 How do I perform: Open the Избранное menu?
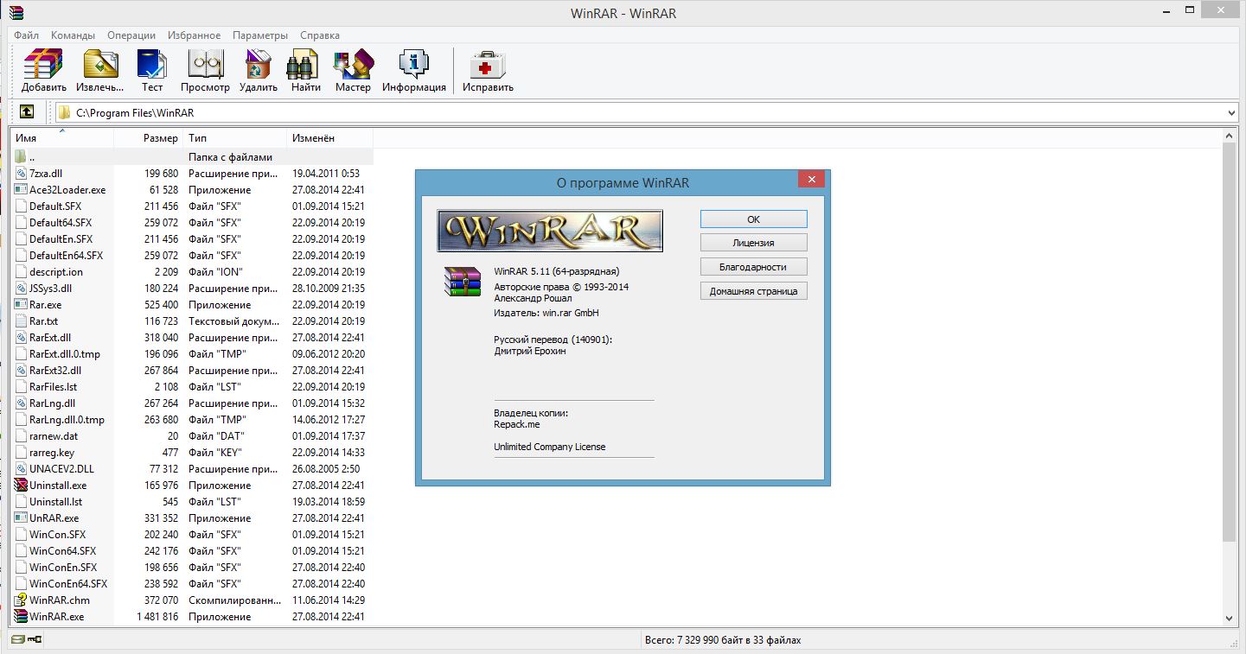pyautogui.click(x=195, y=35)
